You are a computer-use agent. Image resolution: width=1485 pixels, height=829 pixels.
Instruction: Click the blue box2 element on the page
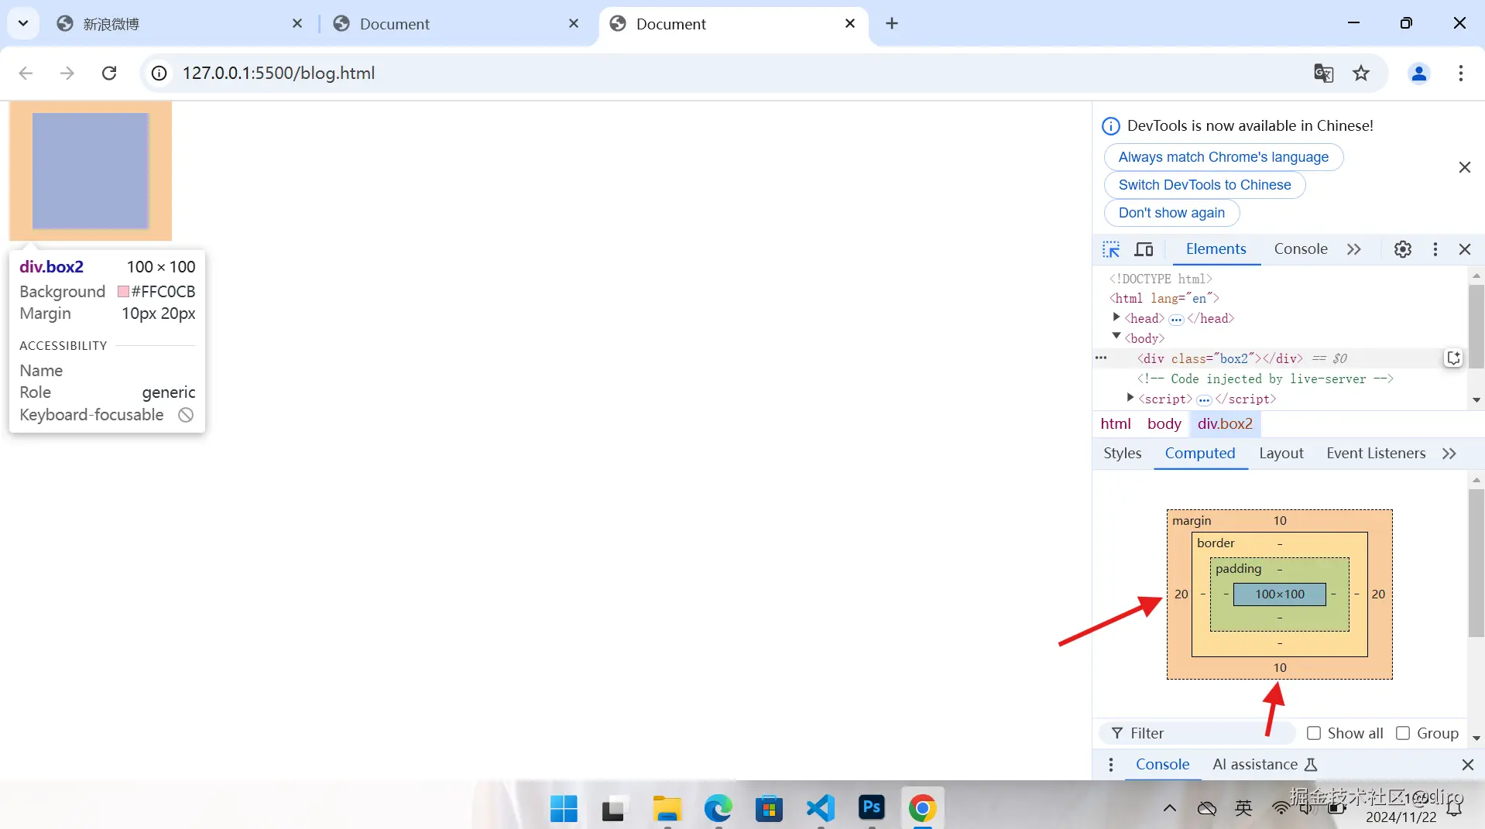[x=90, y=171]
